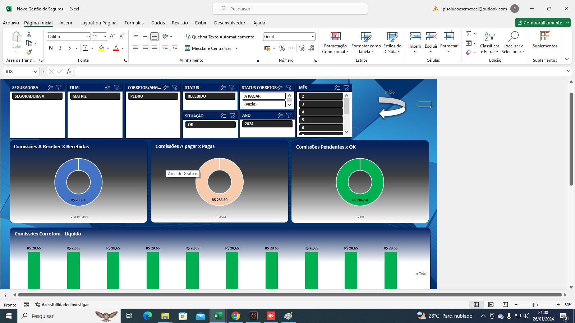Open Formatar como Tabela gallery
Image resolution: width=575 pixels, height=323 pixels.
click(366, 43)
